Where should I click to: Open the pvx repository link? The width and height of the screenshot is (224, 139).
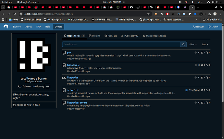point(69,53)
